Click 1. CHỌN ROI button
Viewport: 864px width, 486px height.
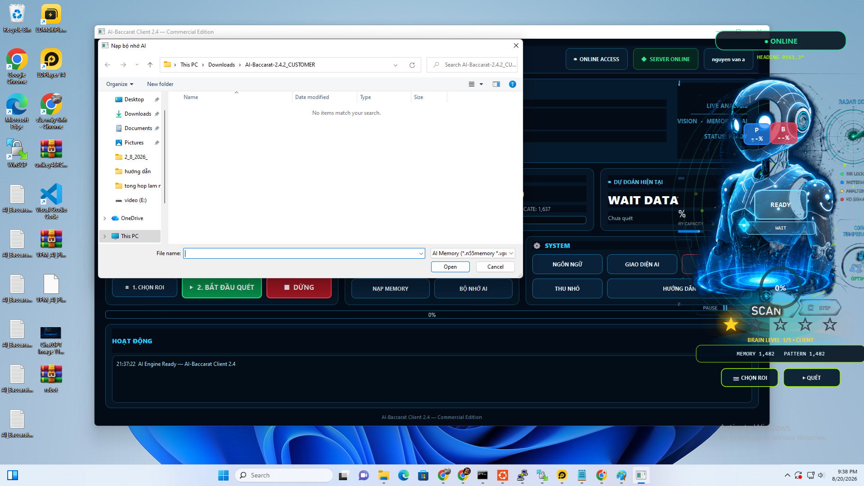pos(145,288)
